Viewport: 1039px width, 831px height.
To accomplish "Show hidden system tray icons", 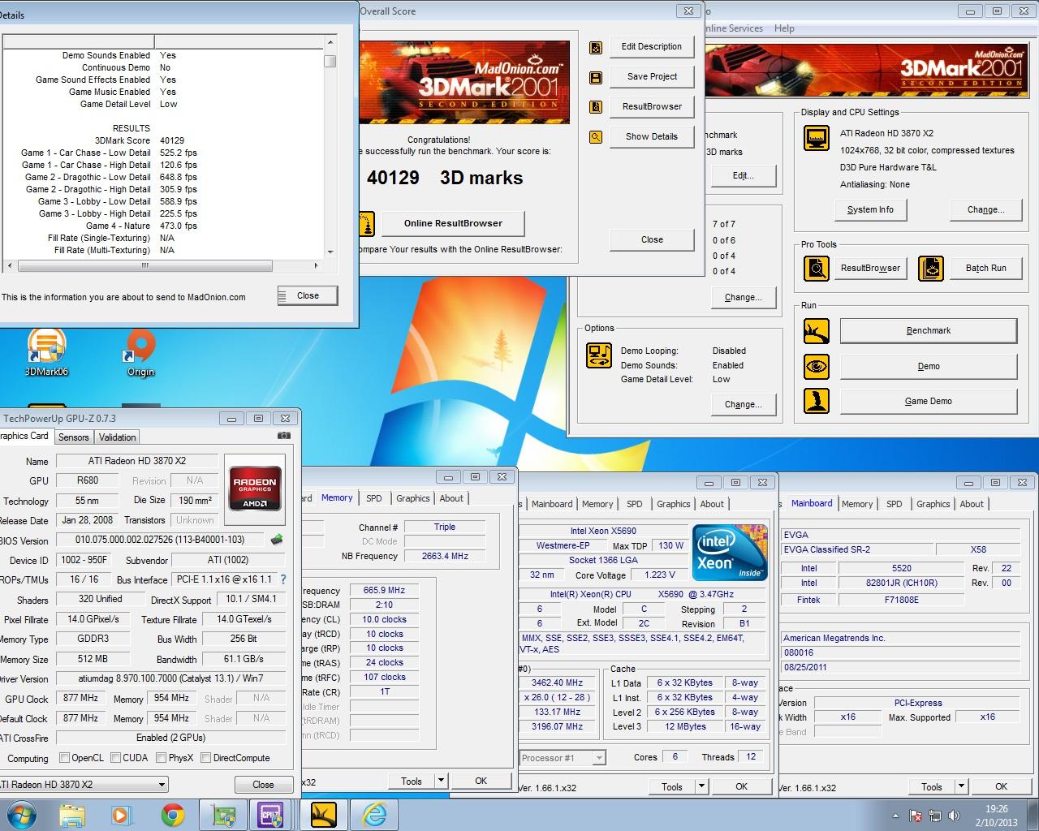I will click(x=896, y=816).
